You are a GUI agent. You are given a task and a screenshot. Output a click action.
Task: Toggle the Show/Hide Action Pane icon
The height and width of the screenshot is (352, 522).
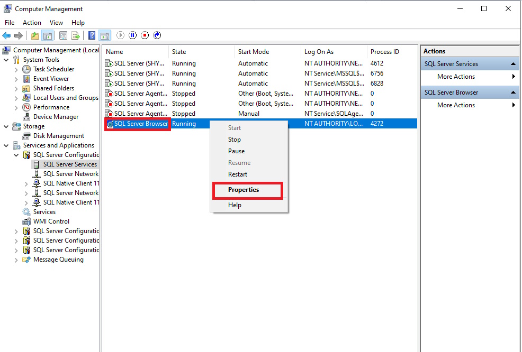[x=105, y=35]
